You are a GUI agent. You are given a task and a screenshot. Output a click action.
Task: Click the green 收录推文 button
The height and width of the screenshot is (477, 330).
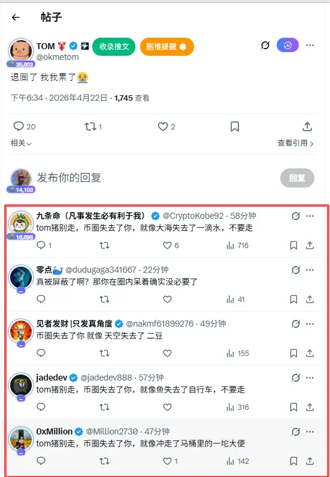point(114,47)
